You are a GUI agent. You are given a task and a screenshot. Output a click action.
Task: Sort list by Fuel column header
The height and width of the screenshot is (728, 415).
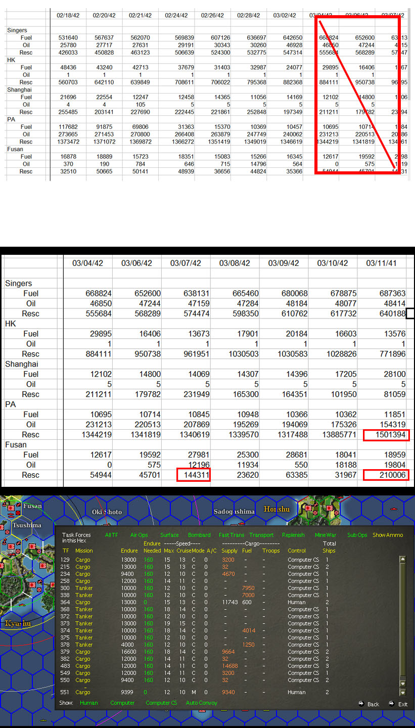click(247, 551)
